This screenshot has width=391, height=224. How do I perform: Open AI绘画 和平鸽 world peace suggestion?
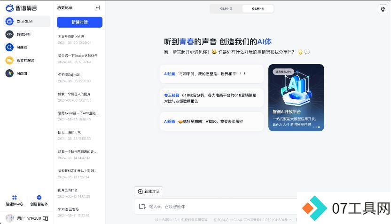click(211, 74)
